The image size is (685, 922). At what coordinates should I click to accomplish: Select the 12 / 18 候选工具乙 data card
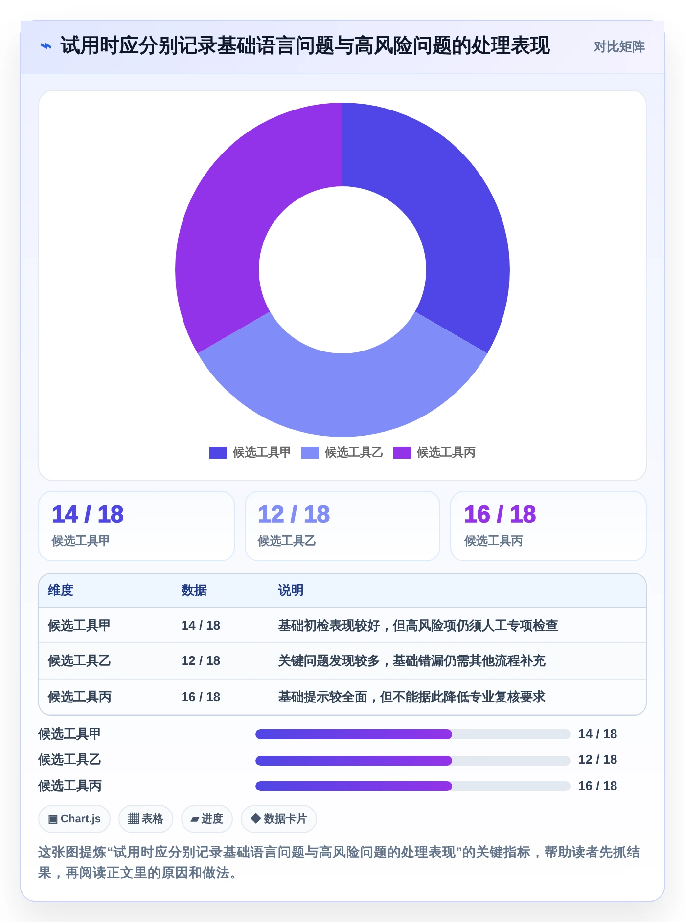click(x=342, y=526)
